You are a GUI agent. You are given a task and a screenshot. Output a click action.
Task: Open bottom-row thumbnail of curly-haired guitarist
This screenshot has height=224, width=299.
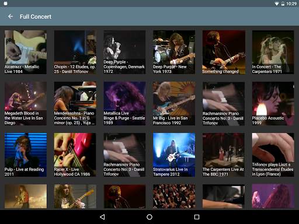click(x=75, y=197)
